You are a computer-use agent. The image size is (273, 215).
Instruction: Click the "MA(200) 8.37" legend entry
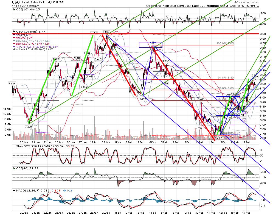[x=24, y=38]
